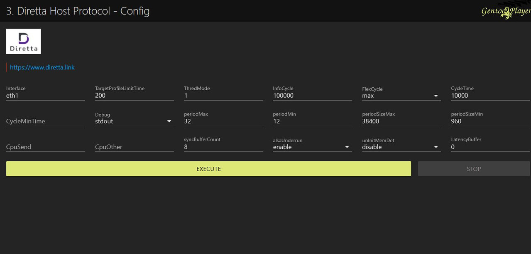Image resolution: width=531 pixels, height=254 pixels.
Task: Click into the CycleTime field
Action: [490, 96]
